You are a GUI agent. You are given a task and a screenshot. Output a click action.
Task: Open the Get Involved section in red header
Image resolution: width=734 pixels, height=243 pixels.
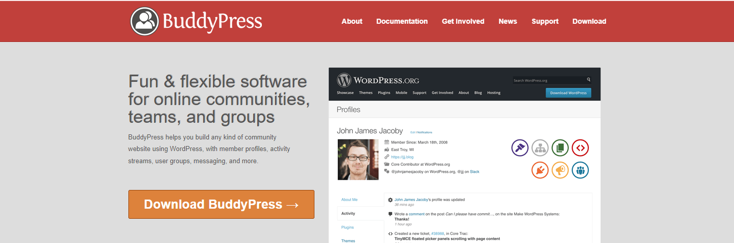463,21
